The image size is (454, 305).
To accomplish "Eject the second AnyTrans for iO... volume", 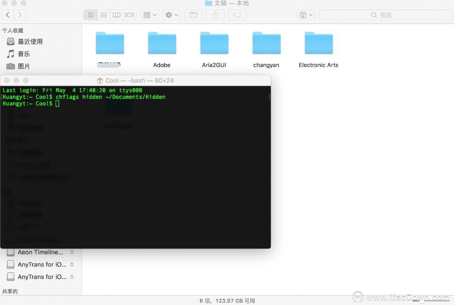I will click(x=72, y=276).
